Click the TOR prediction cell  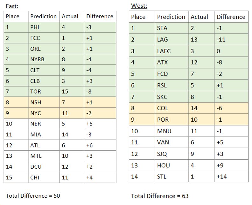36,91
